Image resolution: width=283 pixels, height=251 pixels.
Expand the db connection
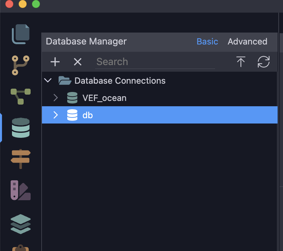pos(56,115)
